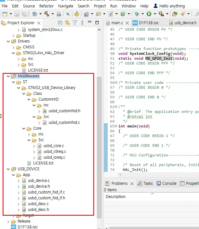Screen dimensions: 199x229
Task: Click HAL_Init call on line 74
Action: point(135,170)
